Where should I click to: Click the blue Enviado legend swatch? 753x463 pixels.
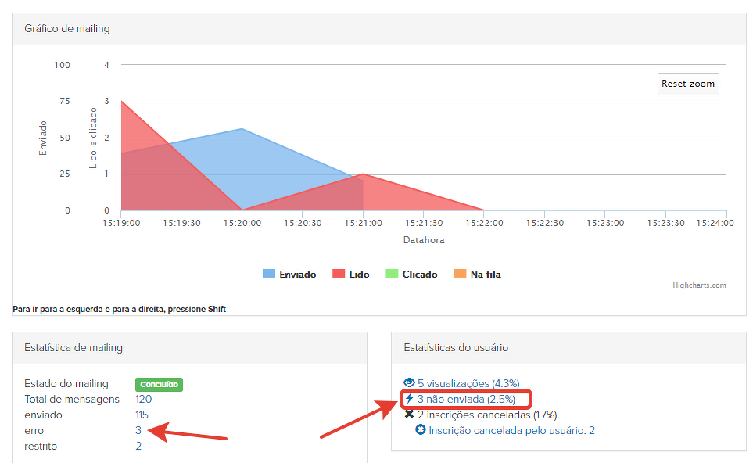pyautogui.click(x=269, y=275)
